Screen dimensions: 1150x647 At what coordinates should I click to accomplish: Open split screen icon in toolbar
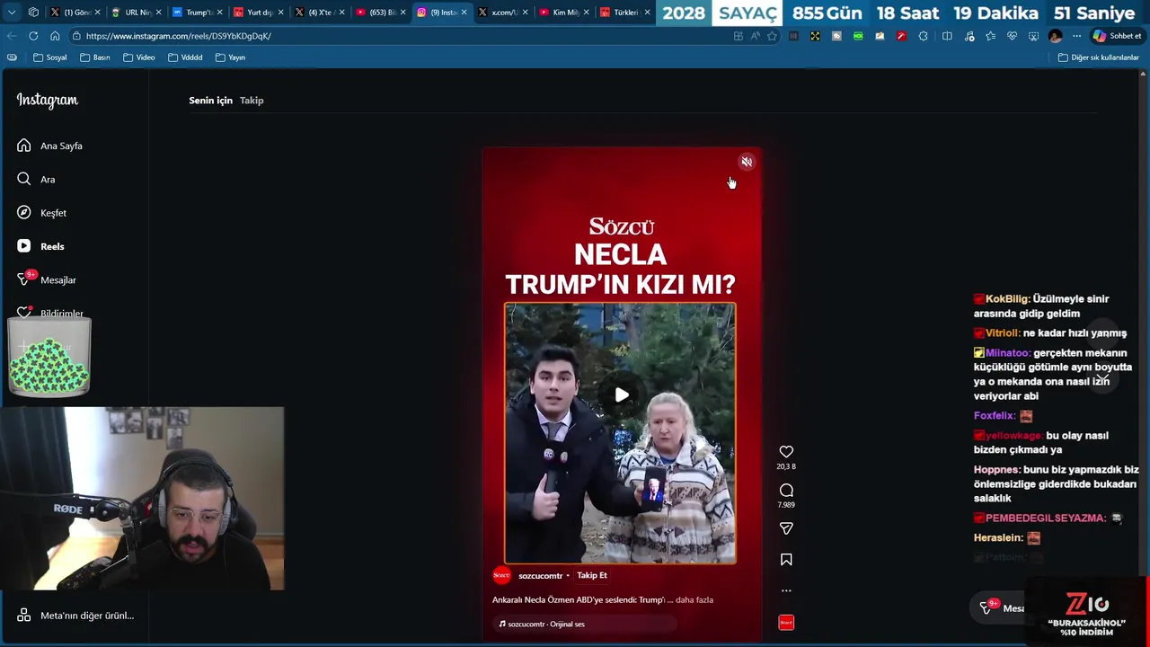947,36
